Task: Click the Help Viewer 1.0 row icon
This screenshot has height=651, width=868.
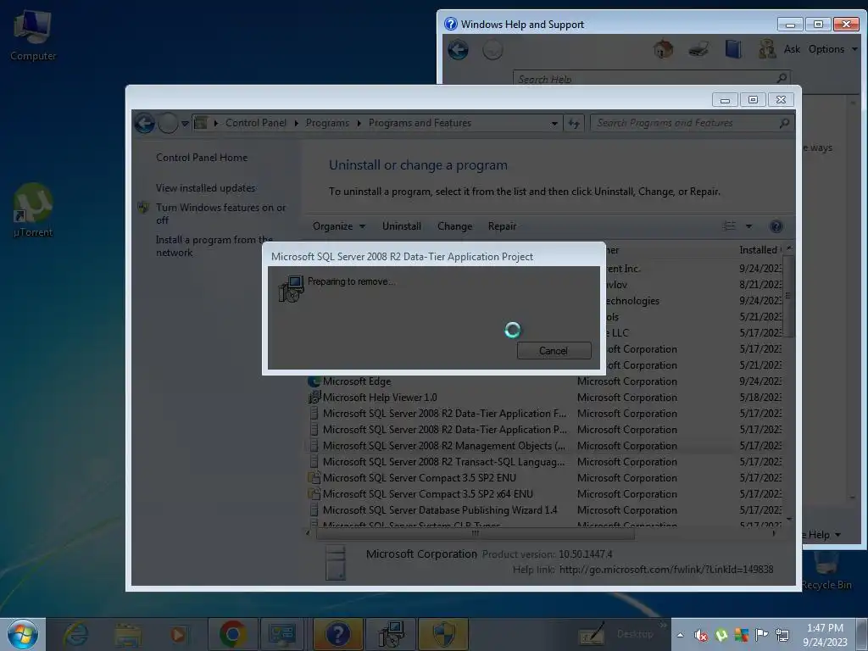Action: tap(314, 397)
